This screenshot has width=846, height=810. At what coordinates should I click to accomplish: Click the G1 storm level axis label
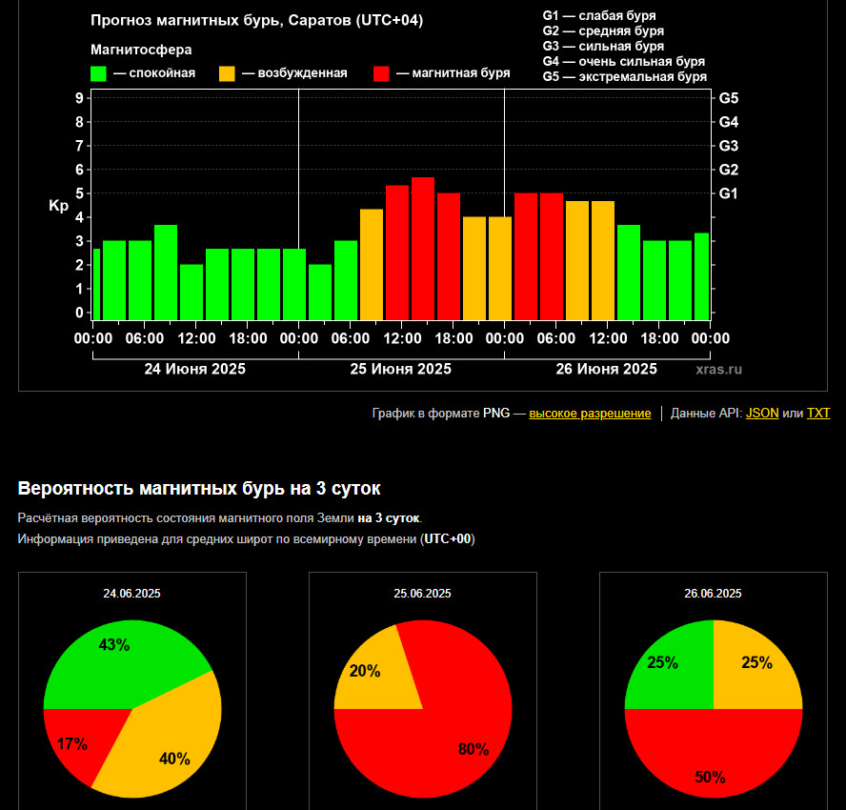tap(728, 193)
